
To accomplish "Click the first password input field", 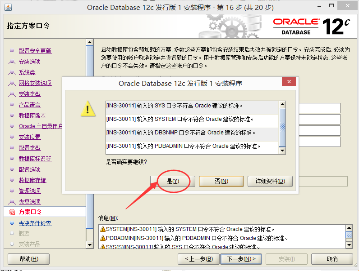I will pos(319,108).
